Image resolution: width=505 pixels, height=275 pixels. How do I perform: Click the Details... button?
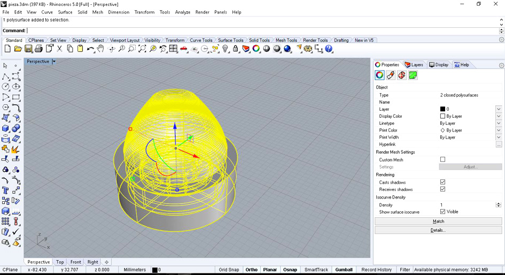pos(438,230)
